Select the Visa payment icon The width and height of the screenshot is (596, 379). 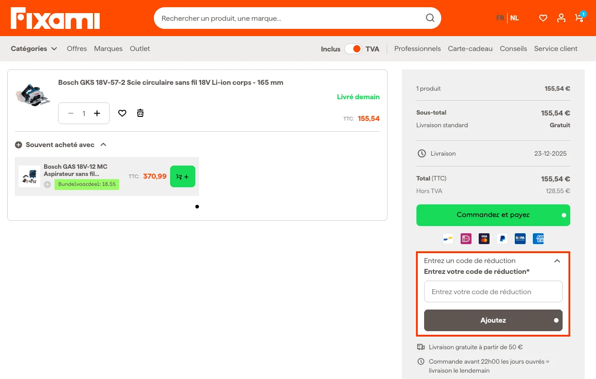point(484,238)
